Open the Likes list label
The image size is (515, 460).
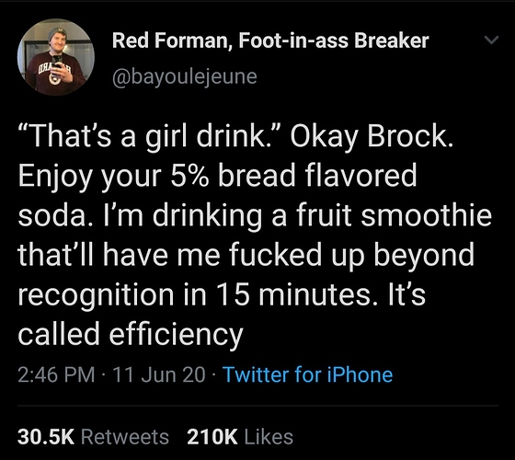(269, 437)
